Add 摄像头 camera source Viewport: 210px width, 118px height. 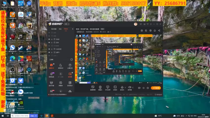(100, 88)
